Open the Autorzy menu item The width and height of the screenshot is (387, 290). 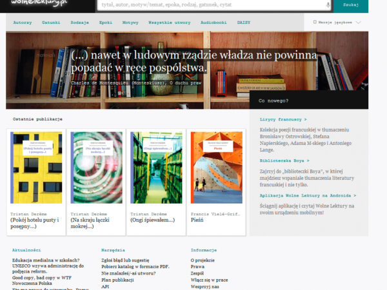(22, 22)
